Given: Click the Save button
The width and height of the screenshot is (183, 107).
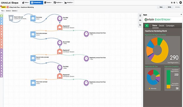Looking at the screenshot, I should pos(161,7).
